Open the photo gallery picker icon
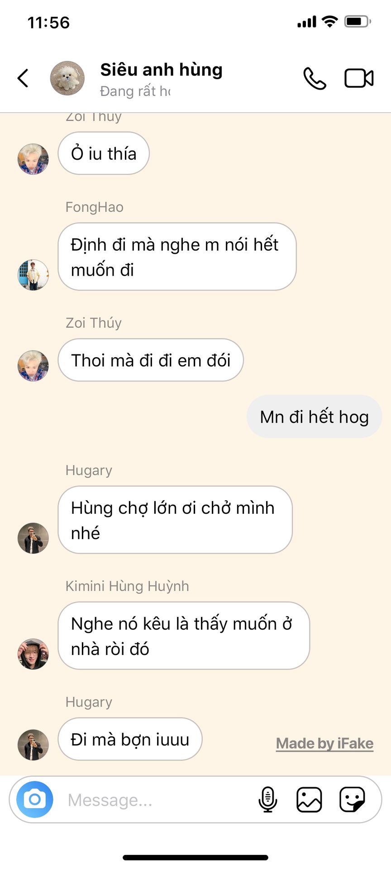This screenshot has width=391, height=869. pos(309,799)
